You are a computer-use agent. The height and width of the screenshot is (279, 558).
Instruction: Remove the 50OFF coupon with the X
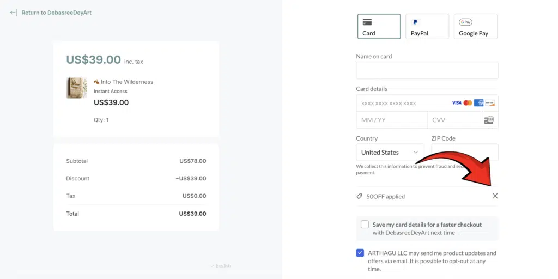[x=495, y=196]
